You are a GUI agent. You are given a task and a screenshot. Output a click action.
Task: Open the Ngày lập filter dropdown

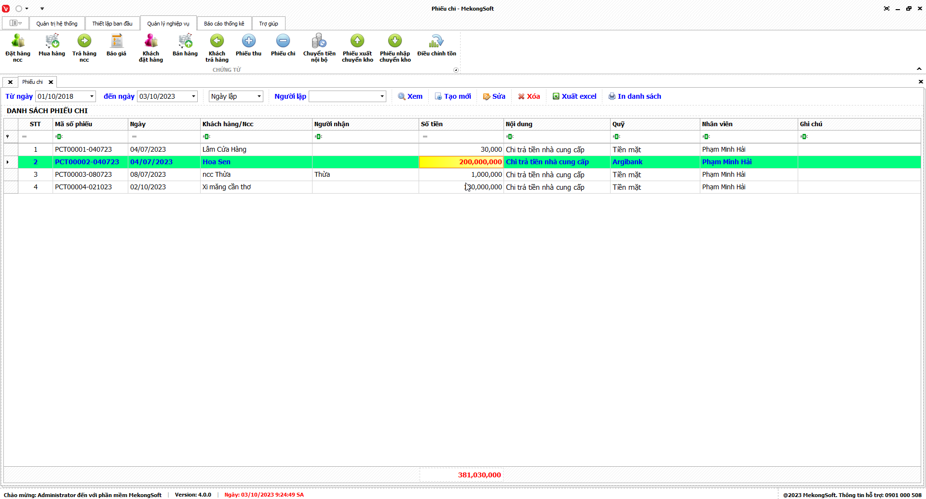[259, 96]
